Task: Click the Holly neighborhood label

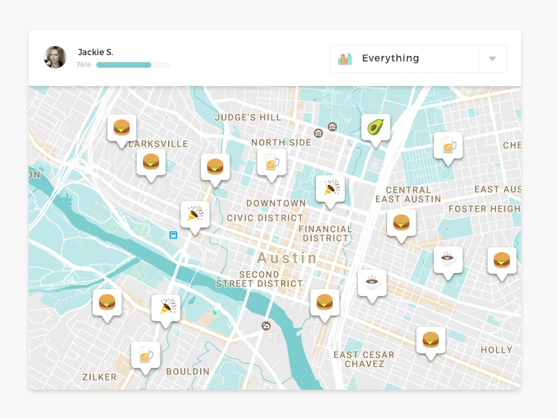Action: 497,350
